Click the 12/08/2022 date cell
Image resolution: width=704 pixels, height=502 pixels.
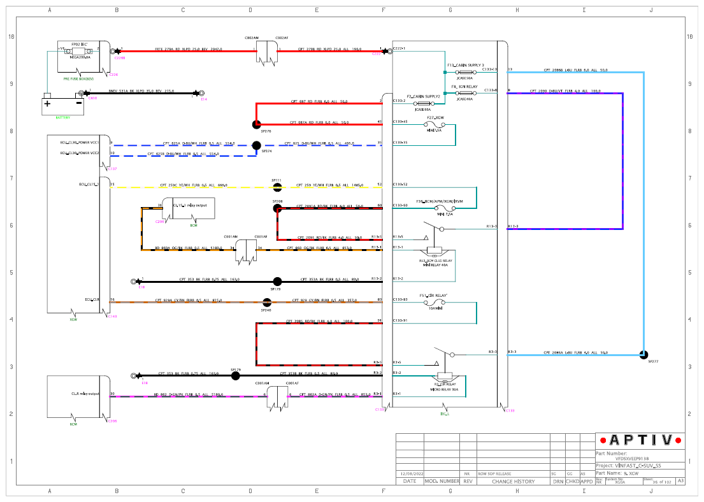(x=412, y=474)
